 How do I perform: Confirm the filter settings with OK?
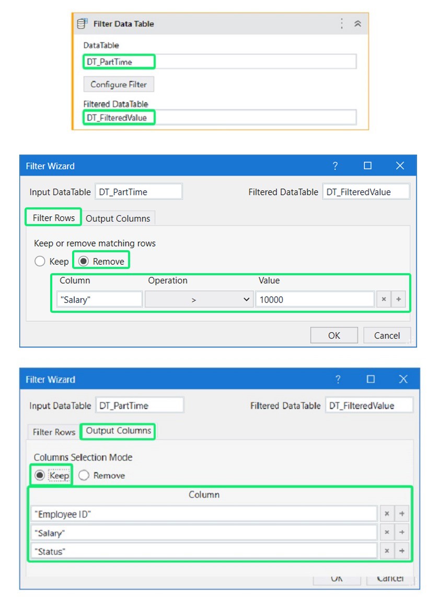point(333,335)
